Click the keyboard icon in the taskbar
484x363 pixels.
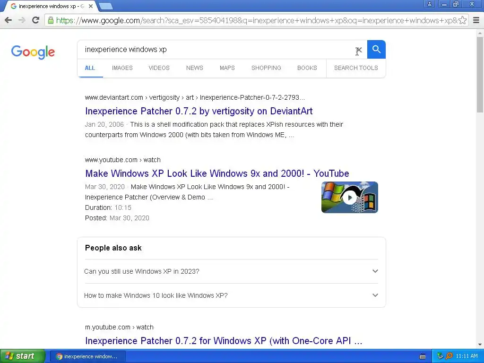[x=423, y=356]
